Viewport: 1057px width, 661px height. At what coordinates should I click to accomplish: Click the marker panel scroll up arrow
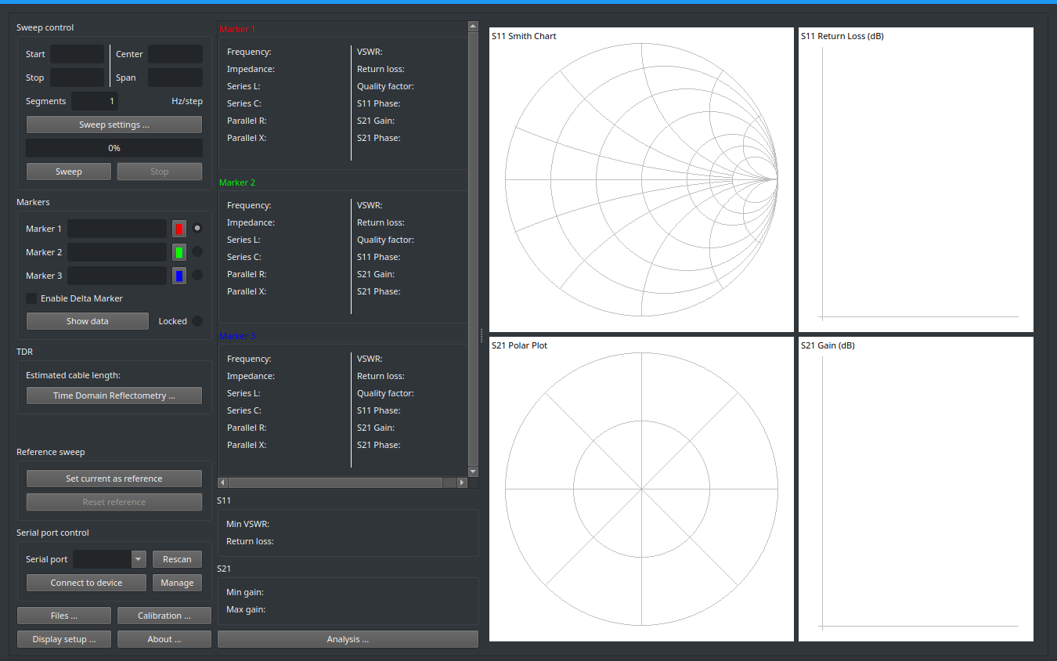pos(473,26)
